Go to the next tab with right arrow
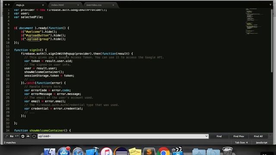 click(x=9, y=5)
